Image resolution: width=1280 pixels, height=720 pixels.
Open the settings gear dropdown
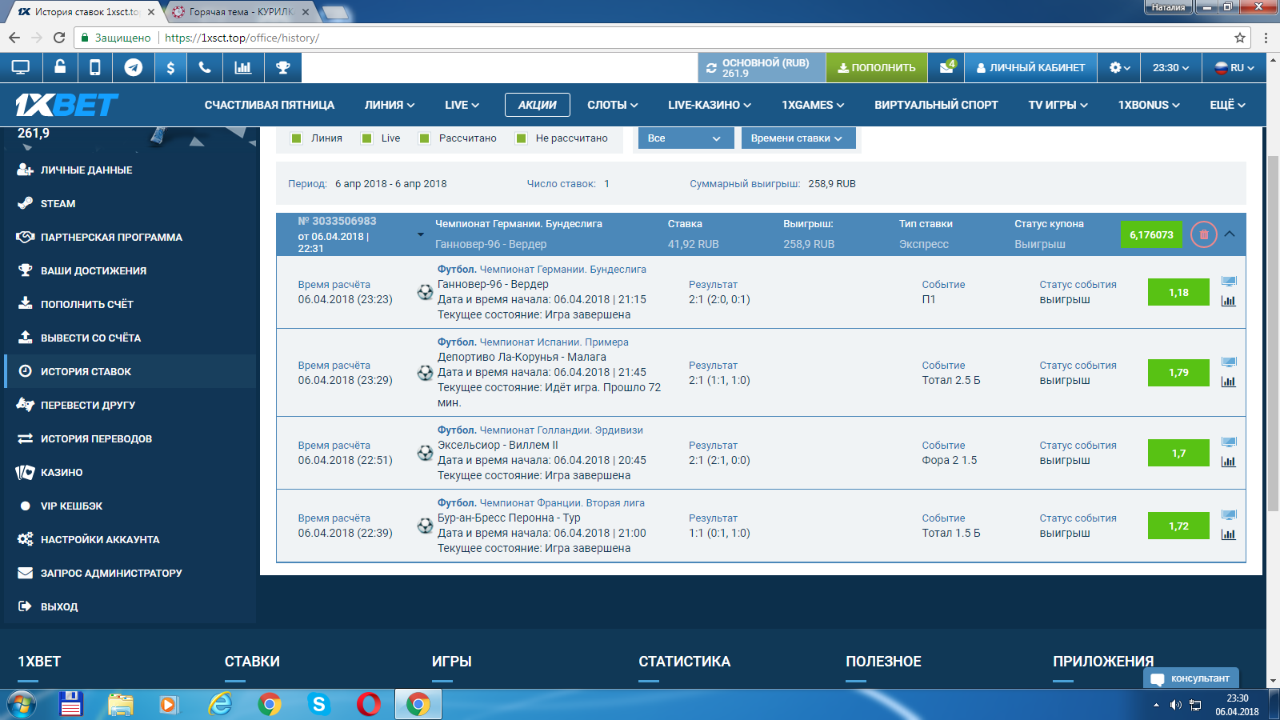(x=1119, y=68)
